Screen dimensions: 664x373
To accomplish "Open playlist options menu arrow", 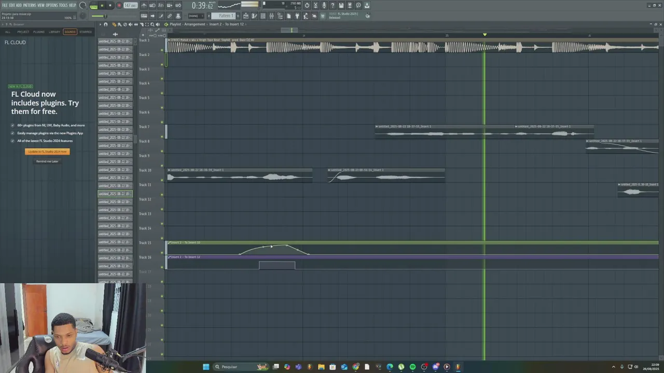I will [100, 24].
